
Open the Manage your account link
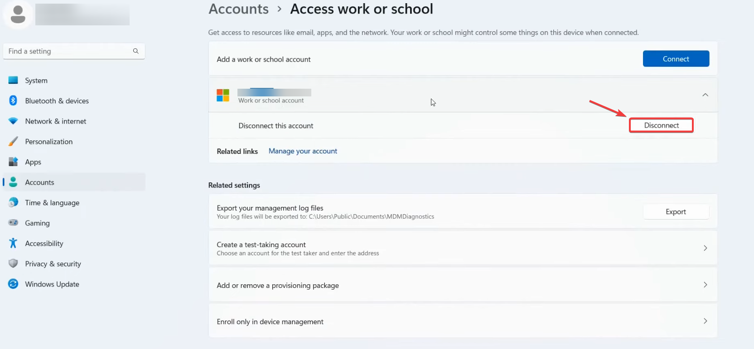pyautogui.click(x=303, y=151)
